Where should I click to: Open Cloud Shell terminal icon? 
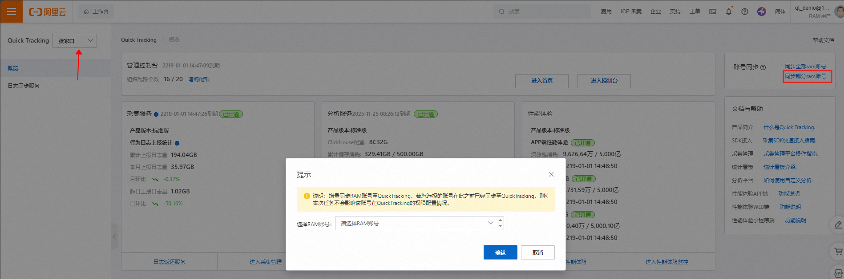[x=713, y=12]
